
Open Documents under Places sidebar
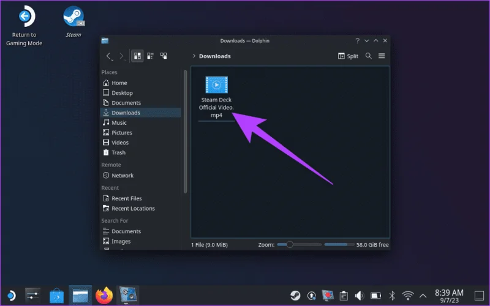click(141, 103)
